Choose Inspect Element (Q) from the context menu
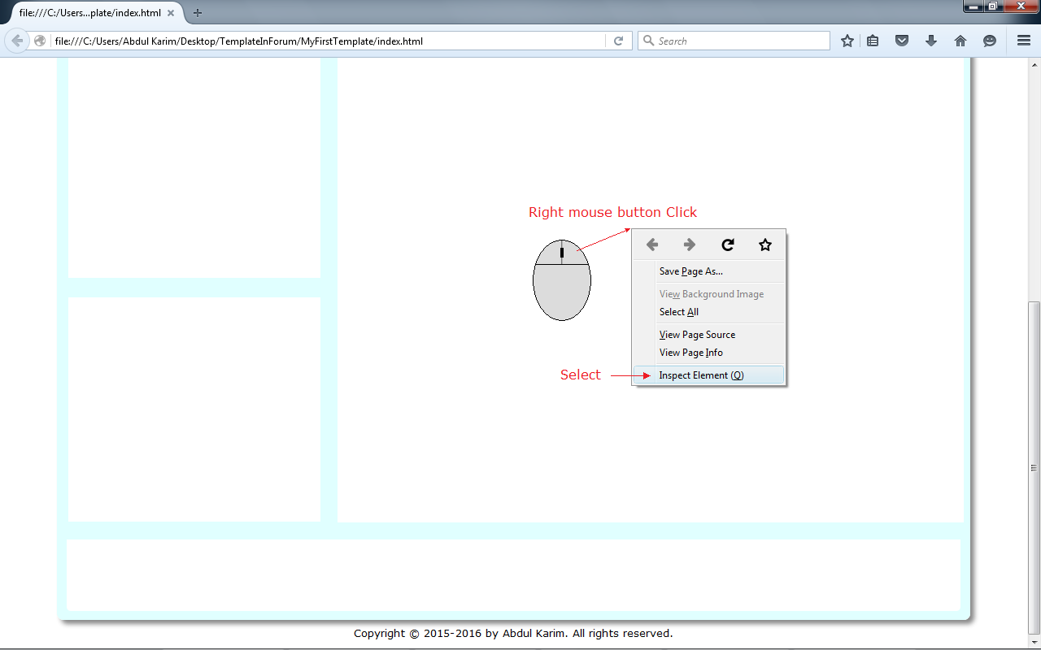The width and height of the screenshot is (1041, 650). click(701, 375)
